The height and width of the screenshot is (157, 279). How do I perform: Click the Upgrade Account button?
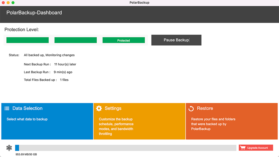(x=256, y=148)
